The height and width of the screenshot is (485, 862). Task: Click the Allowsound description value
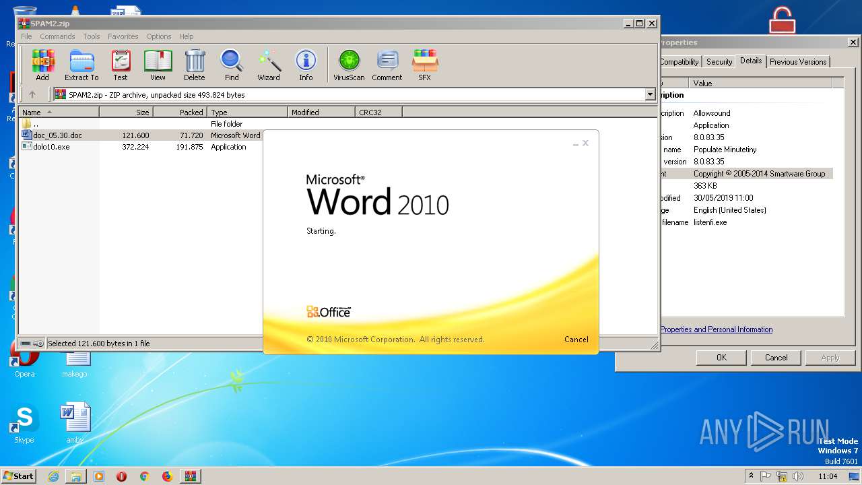coord(712,113)
